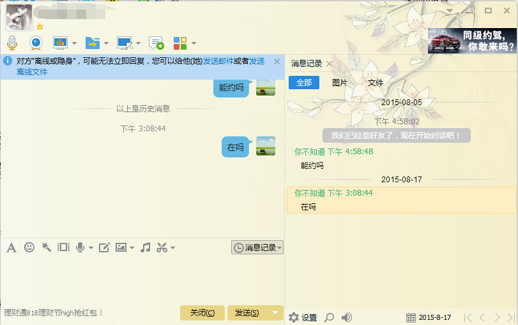Dismiss the offline notice banner

tap(277, 62)
